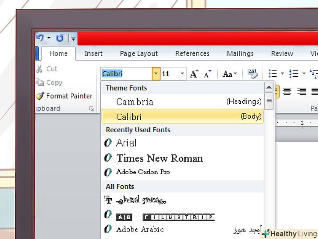Open the font size dropdown arrow
This screenshot has height=239, width=318.
click(x=182, y=74)
